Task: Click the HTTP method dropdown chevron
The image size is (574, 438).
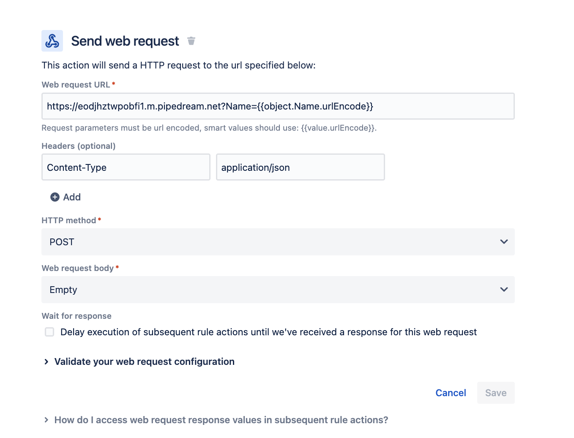Action: tap(503, 242)
